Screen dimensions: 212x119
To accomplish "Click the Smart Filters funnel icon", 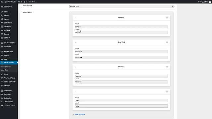I will (2, 63).
